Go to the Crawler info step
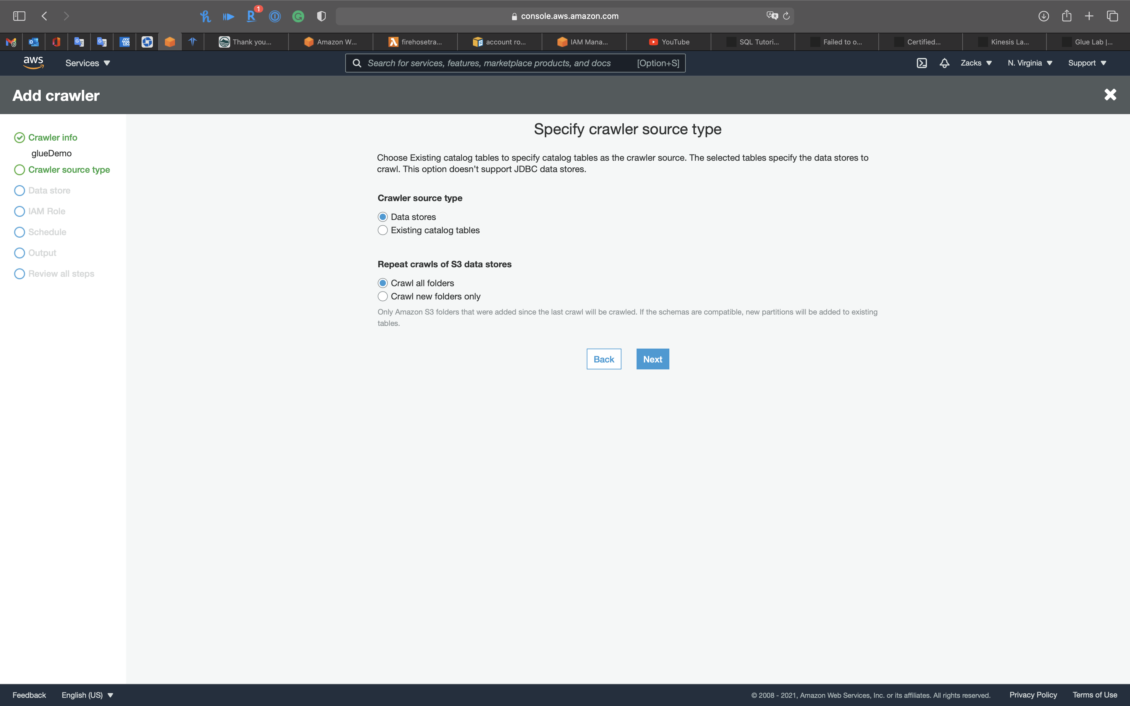 [x=52, y=138]
